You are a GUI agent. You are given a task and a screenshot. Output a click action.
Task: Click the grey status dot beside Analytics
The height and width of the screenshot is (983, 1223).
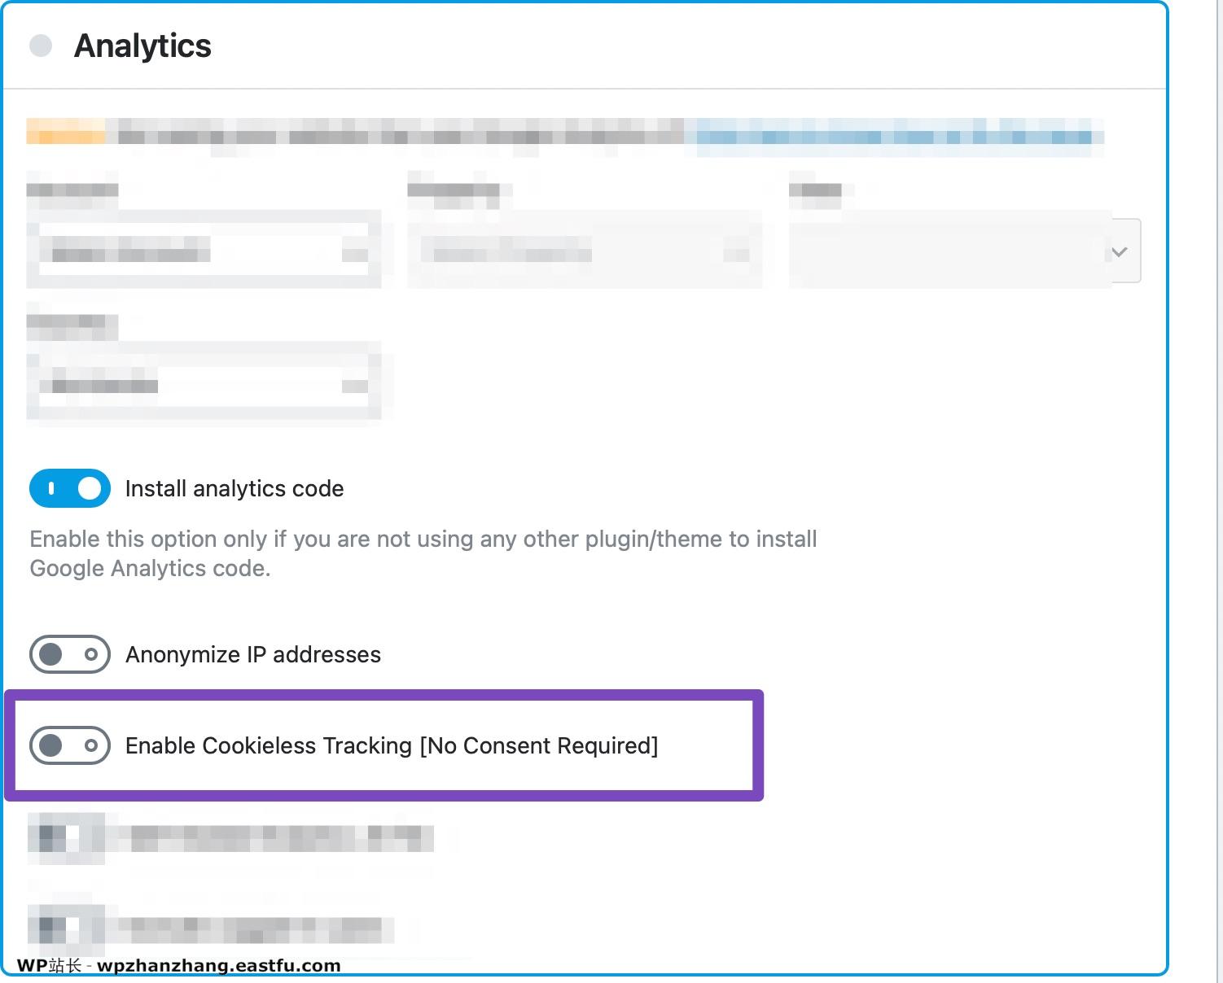point(41,46)
